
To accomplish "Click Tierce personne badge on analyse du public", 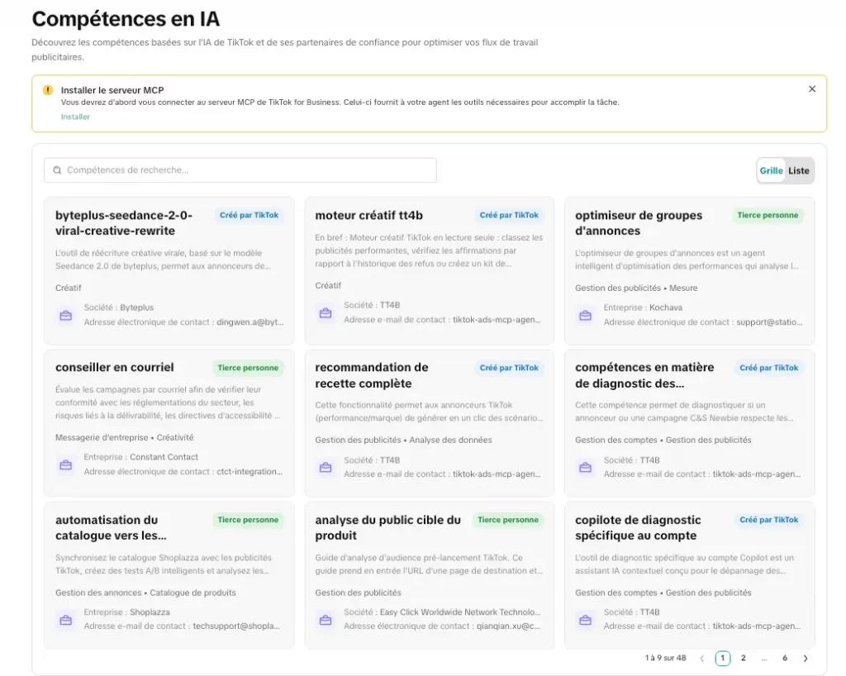I will 508,520.
